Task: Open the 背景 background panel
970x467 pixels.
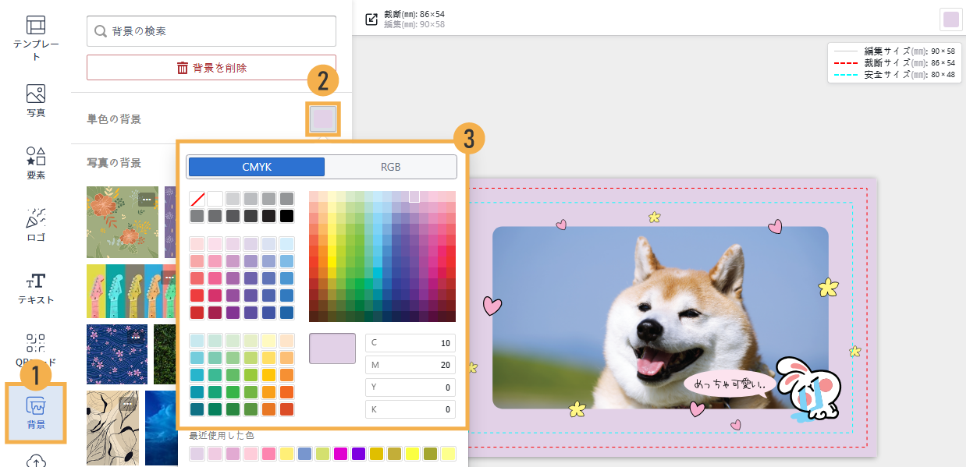Action: click(x=36, y=413)
